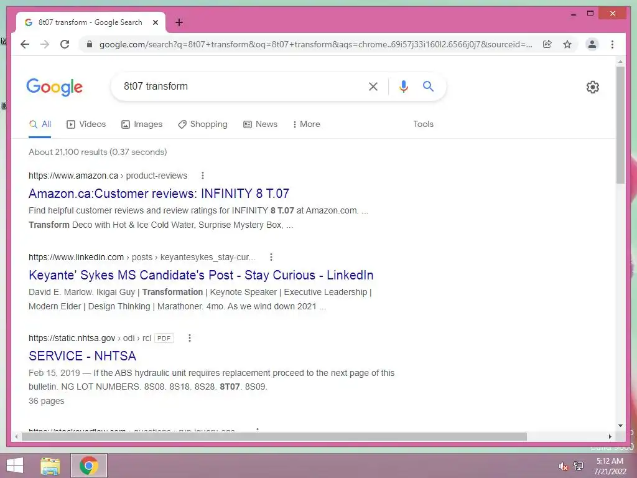Share this page from the address bar
637x478 pixels.
coord(547,44)
